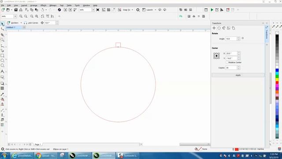The height and width of the screenshot is (159, 282).
Task: Adjust the Angle spinner arrows
Action: [x=238, y=39]
